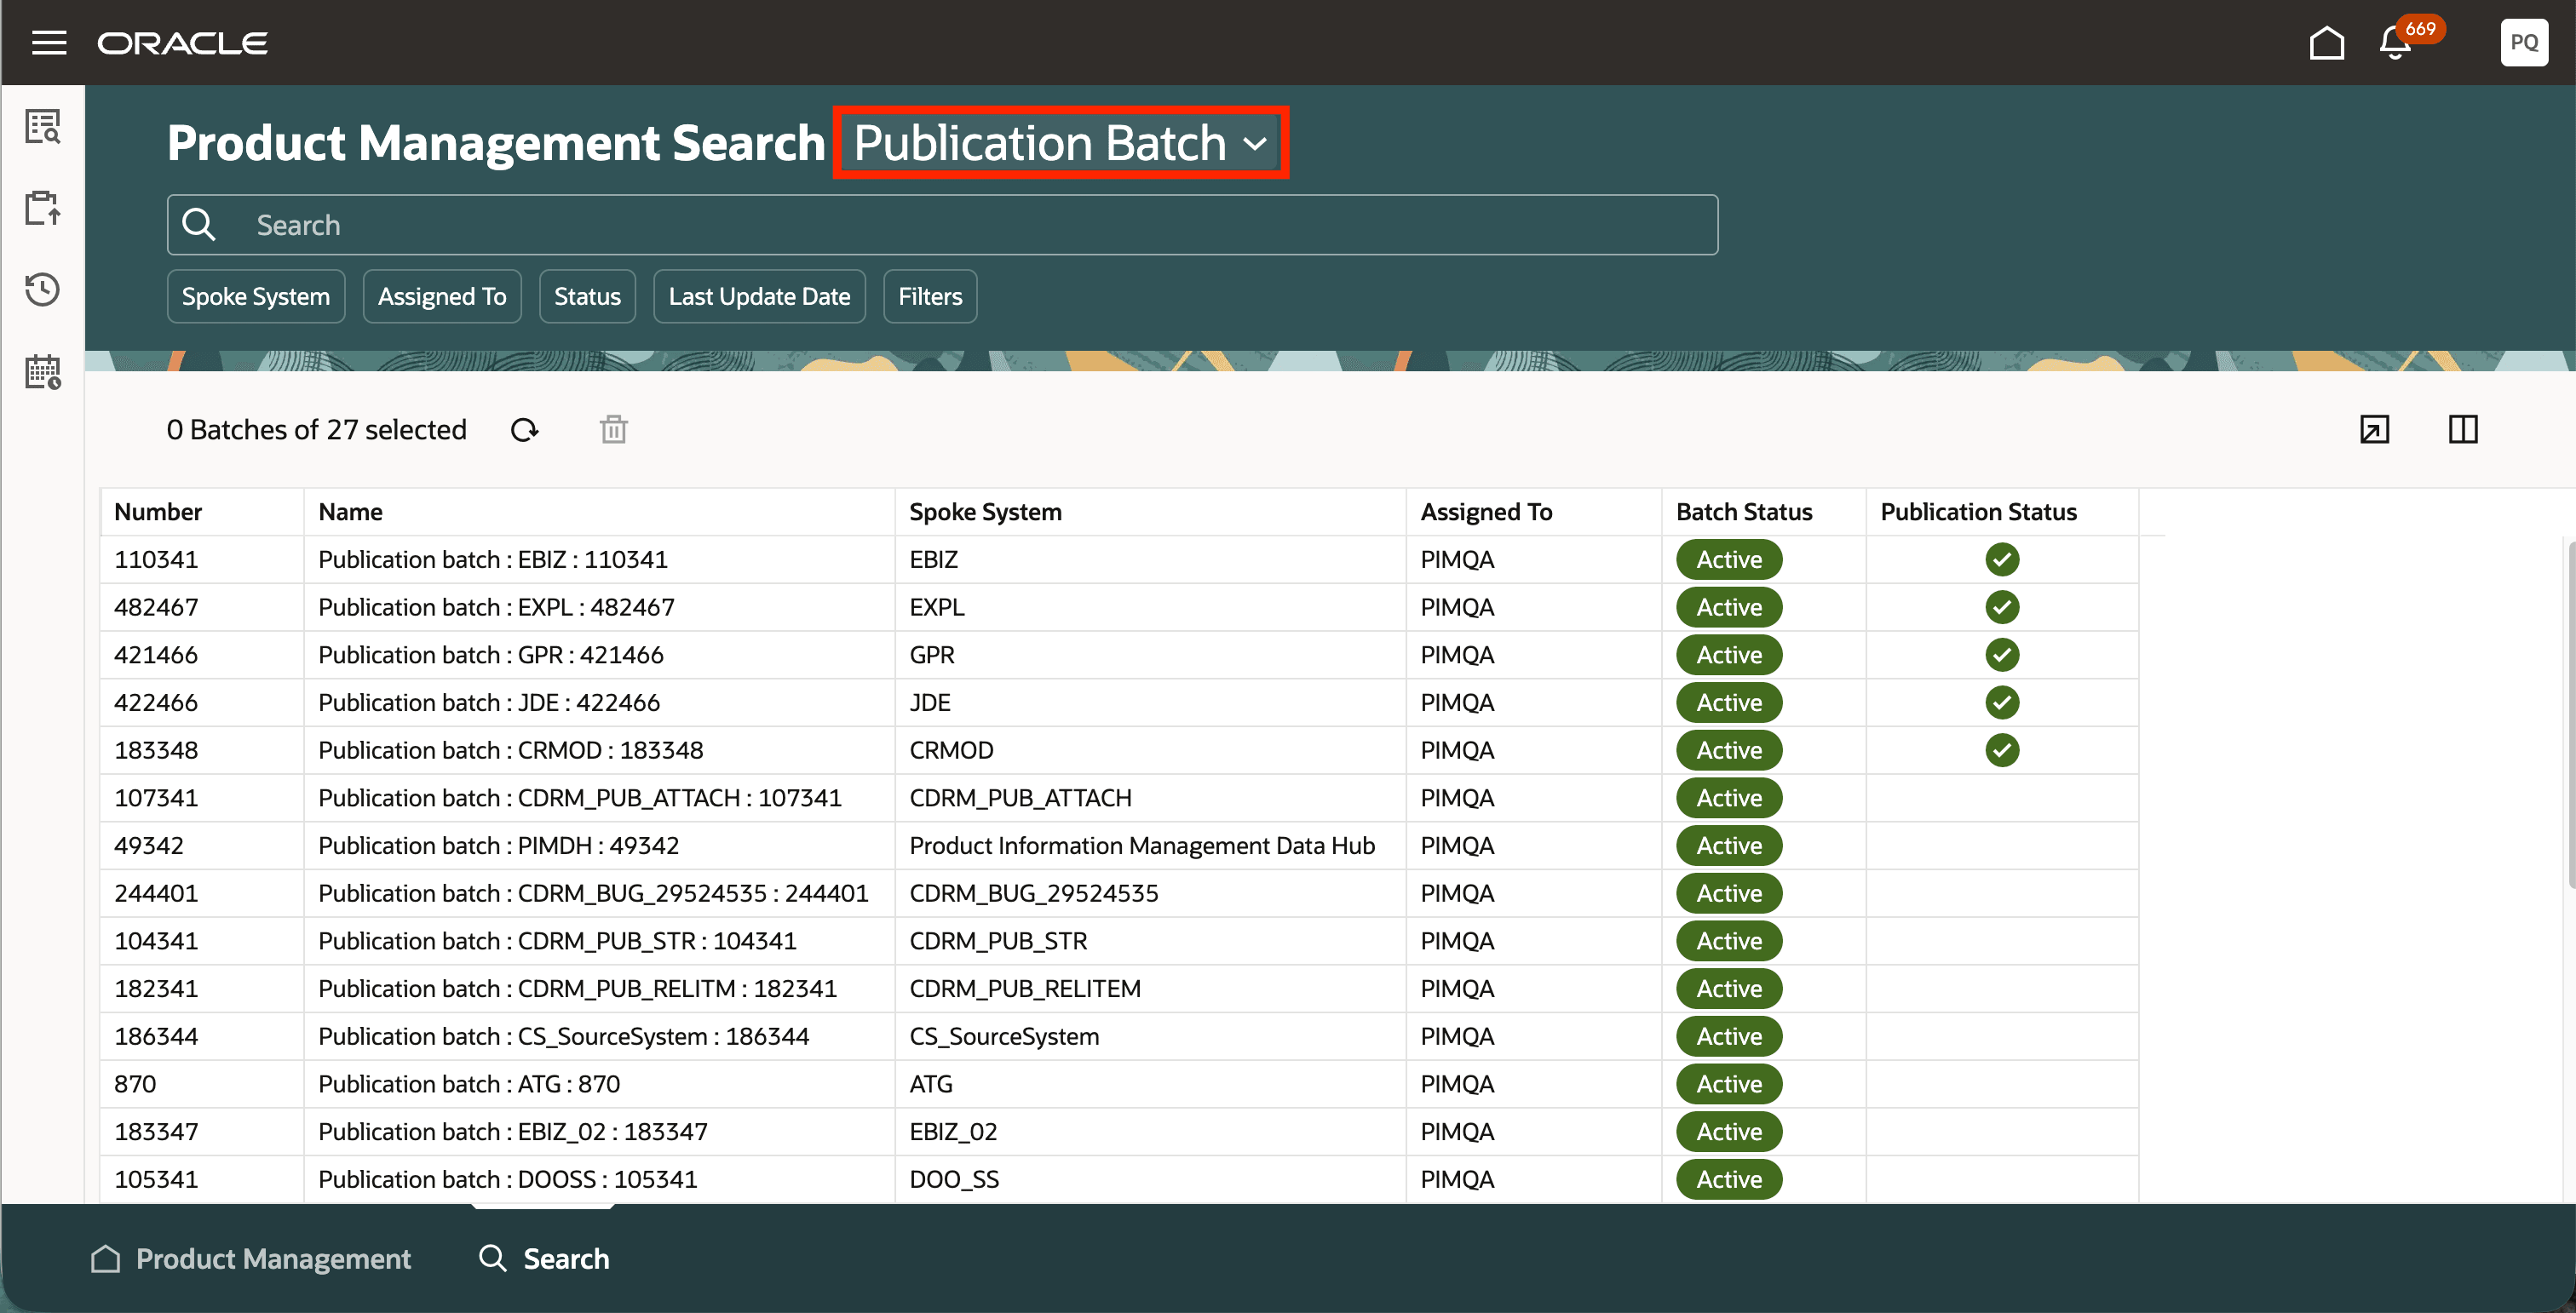
Task: Click spoke system cell CRMOD
Action: 951,750
